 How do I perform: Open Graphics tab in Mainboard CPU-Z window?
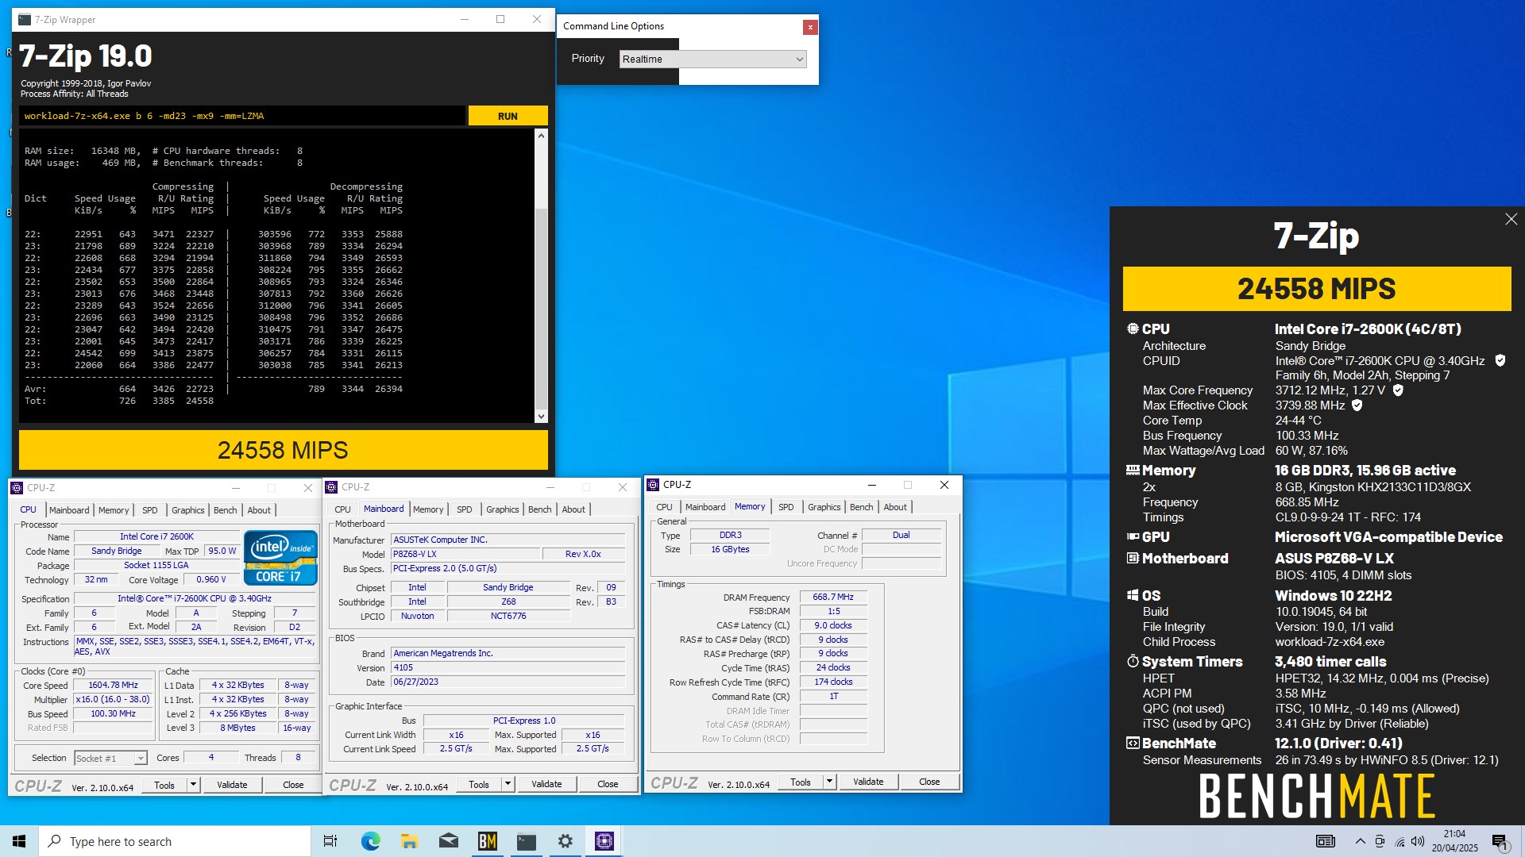point(503,509)
